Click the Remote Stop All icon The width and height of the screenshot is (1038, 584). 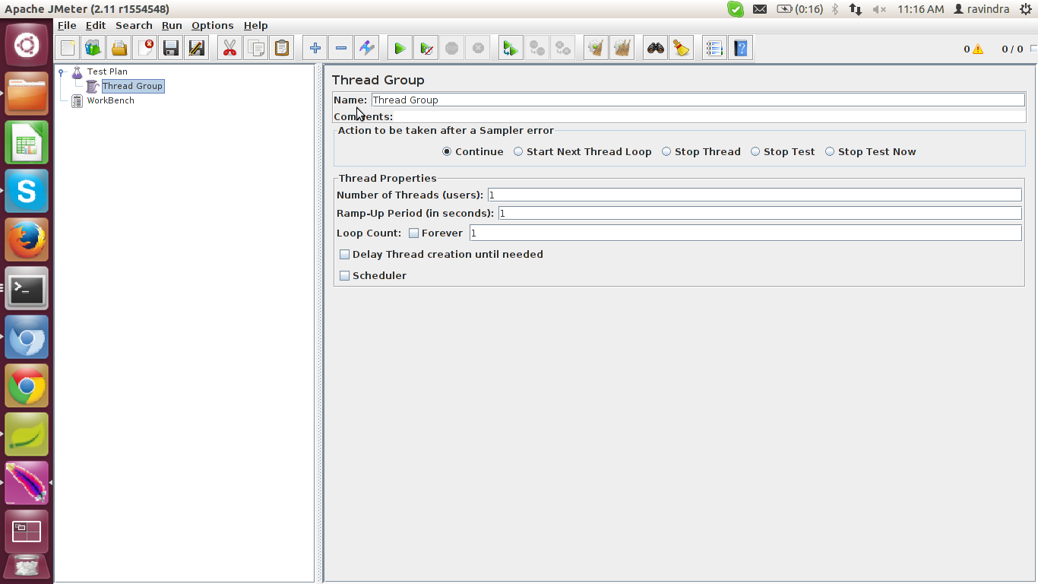point(537,49)
